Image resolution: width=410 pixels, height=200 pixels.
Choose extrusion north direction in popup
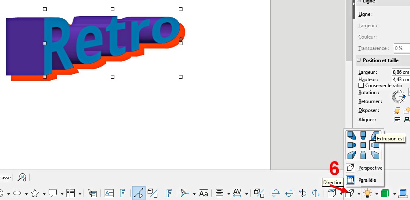(x=363, y=135)
